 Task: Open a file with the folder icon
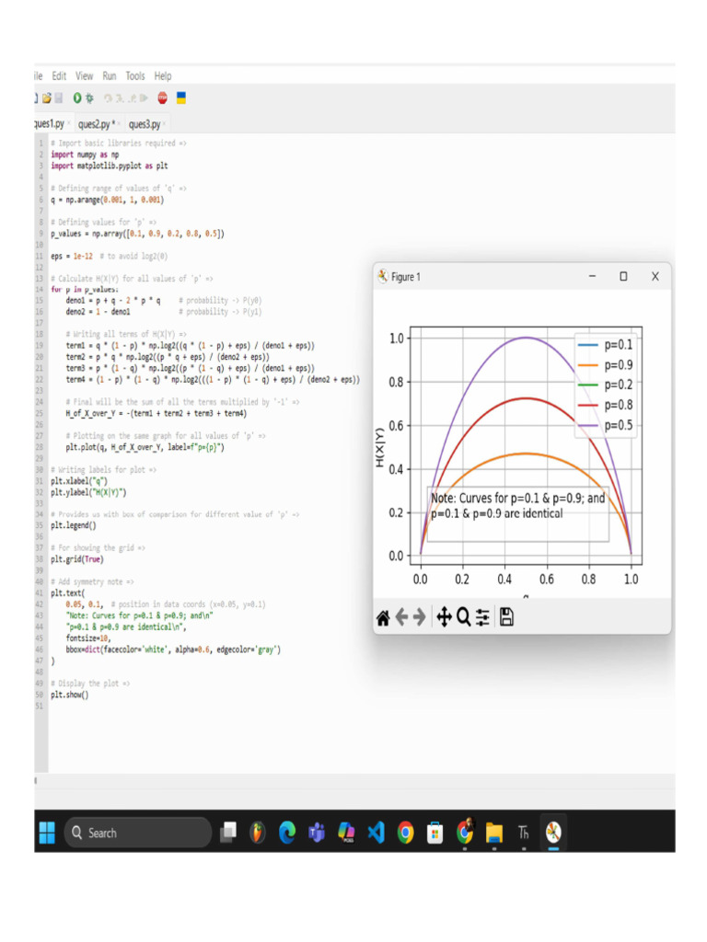pyautogui.click(x=46, y=98)
